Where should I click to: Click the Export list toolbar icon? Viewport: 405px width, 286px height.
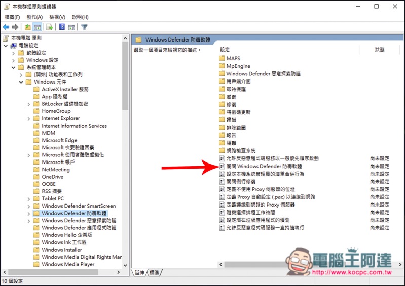tap(50, 27)
